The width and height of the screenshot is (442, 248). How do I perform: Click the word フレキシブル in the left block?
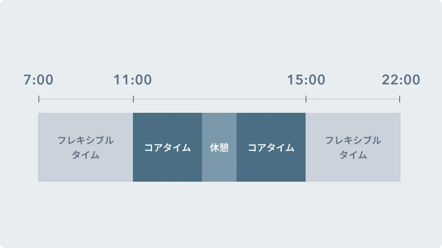tap(85, 140)
